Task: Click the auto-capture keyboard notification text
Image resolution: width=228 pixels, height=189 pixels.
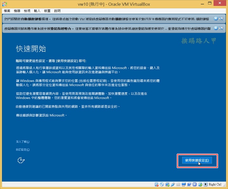Action: pos(107,19)
